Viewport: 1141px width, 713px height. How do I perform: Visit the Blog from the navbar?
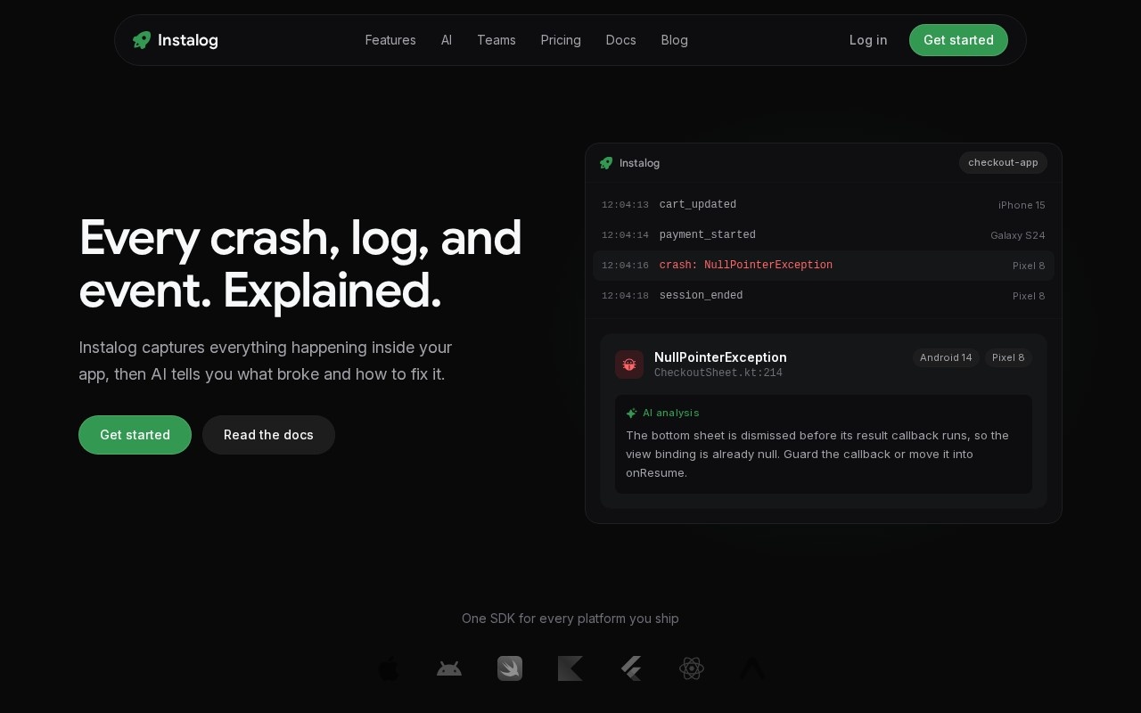[675, 40]
